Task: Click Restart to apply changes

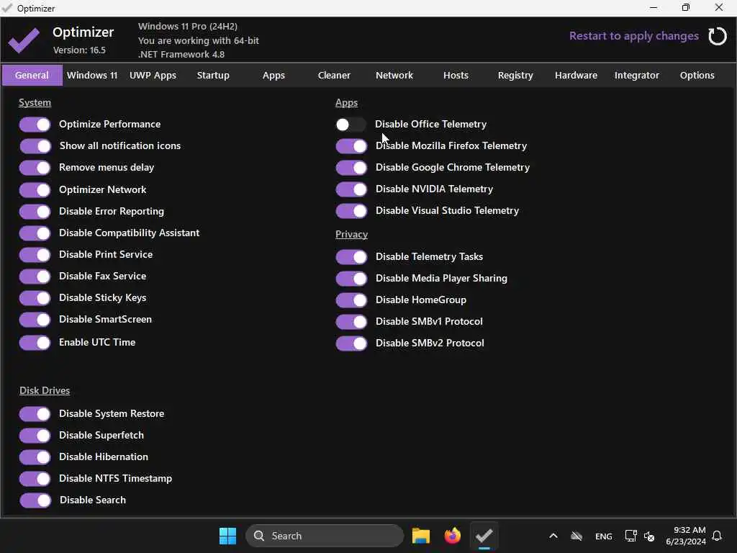Action: tap(633, 36)
